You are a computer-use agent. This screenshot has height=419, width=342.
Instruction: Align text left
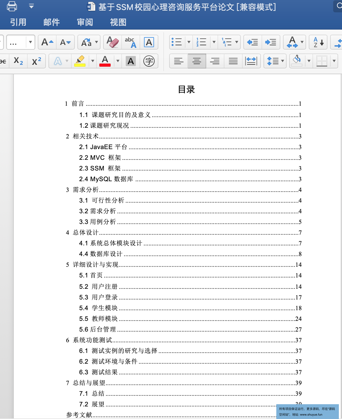[x=179, y=61]
